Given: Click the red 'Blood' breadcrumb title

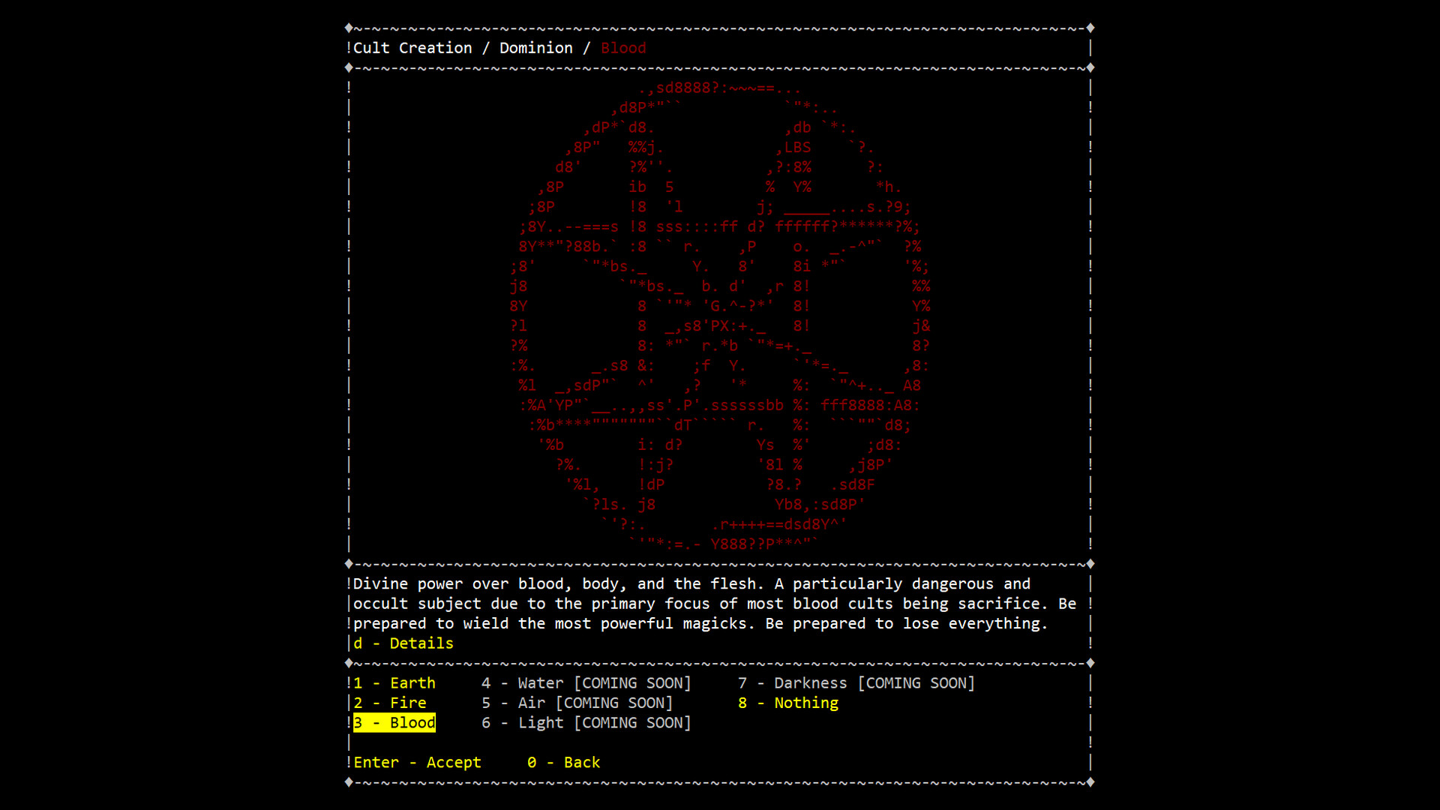Looking at the screenshot, I should (623, 48).
